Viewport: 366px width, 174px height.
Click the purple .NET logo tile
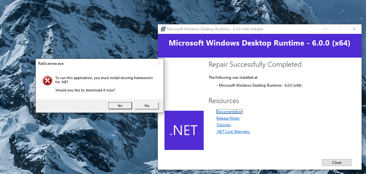184,130
